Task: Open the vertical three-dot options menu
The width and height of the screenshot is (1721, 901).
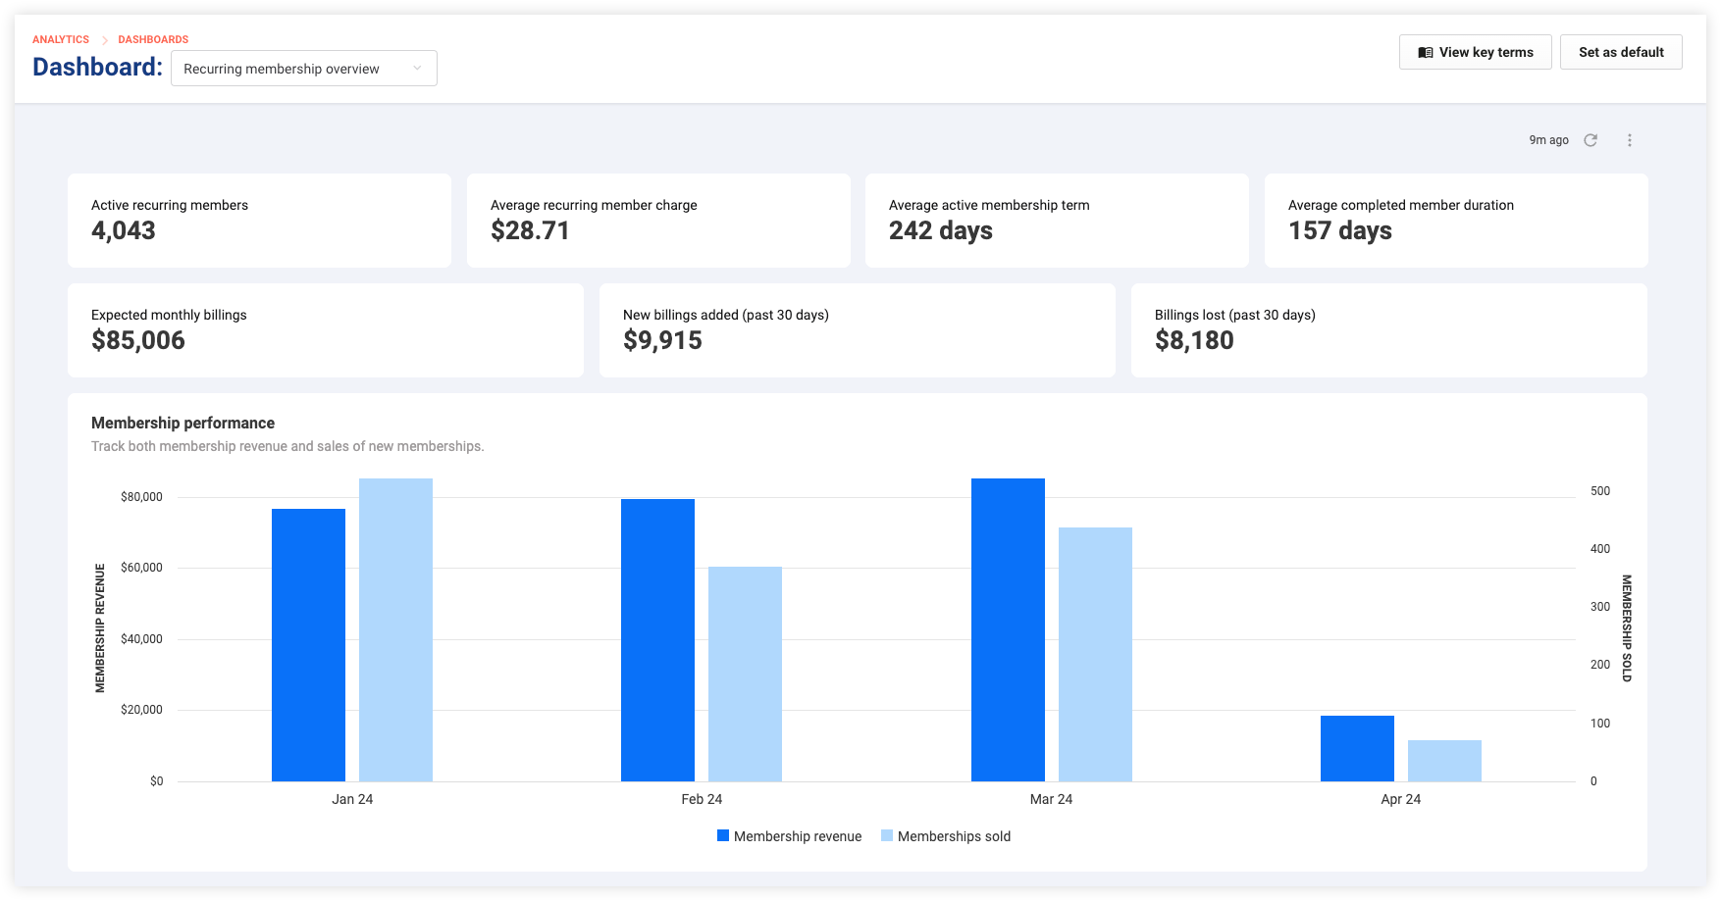Action: coord(1630,140)
